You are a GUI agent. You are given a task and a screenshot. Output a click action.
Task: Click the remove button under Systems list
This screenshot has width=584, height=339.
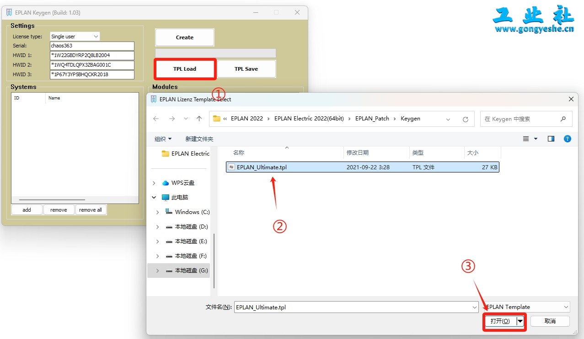point(59,210)
